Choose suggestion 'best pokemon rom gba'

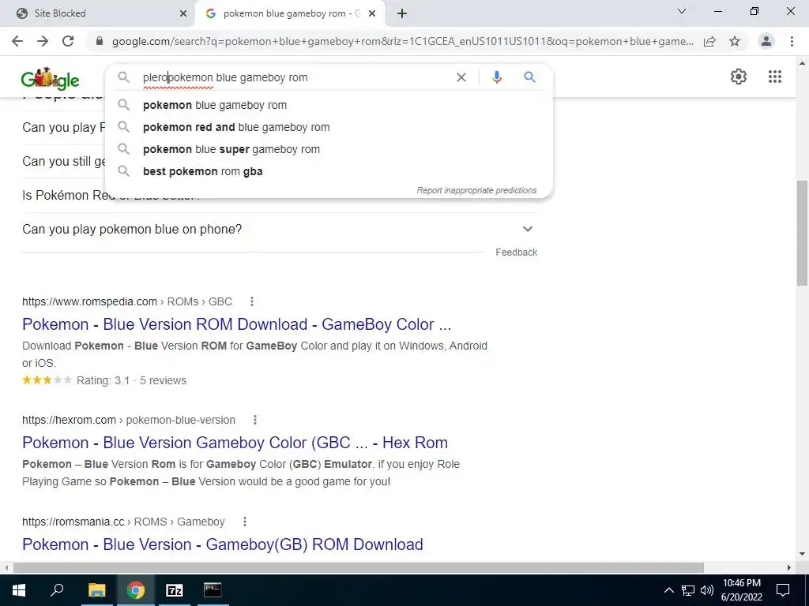tap(329, 171)
